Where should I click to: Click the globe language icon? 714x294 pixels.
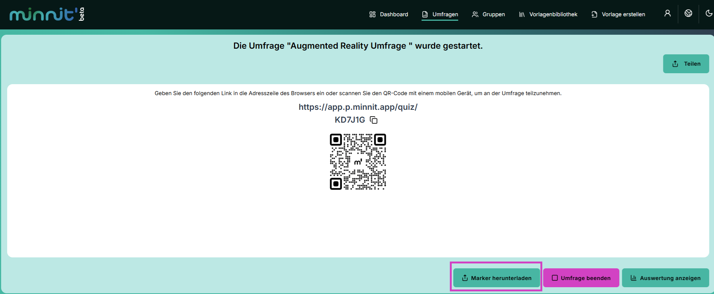pyautogui.click(x=688, y=14)
